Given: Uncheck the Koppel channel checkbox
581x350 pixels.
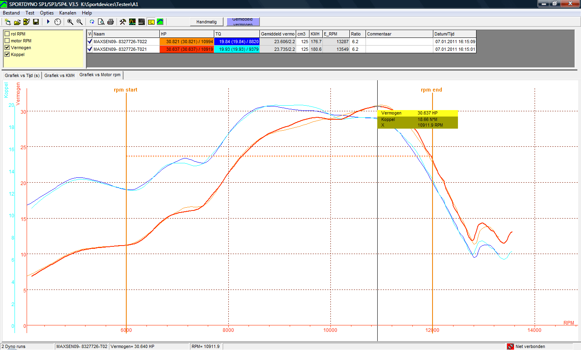Looking at the screenshot, I should click(7, 54).
